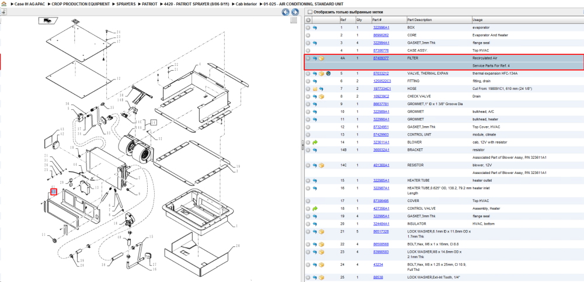Open part number 427356A1 link
Viewport: 584px width, 282px height.
click(x=381, y=208)
